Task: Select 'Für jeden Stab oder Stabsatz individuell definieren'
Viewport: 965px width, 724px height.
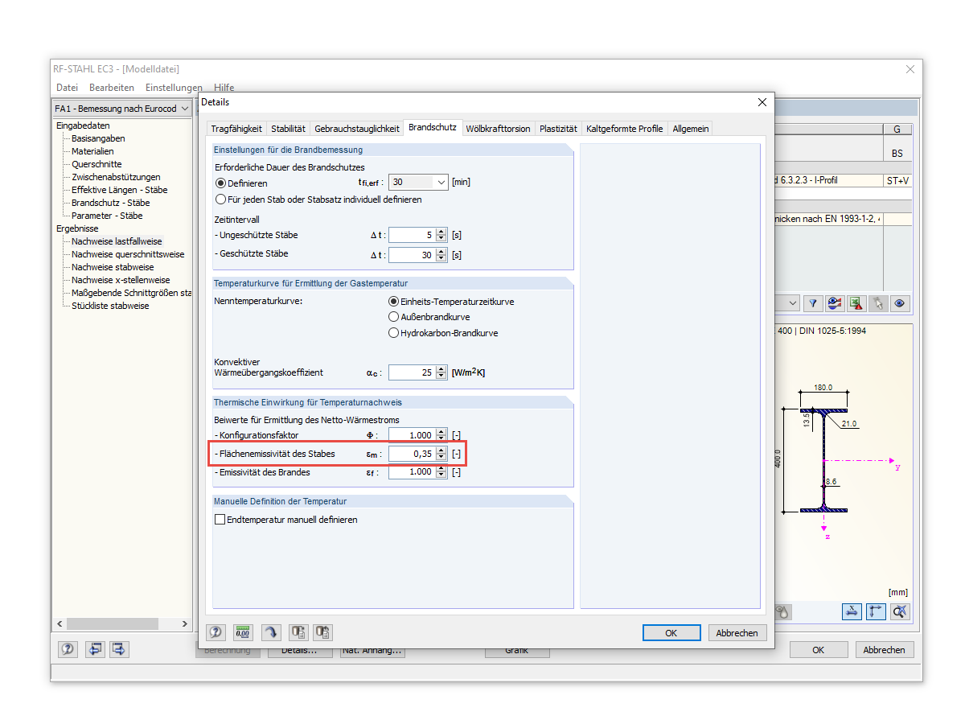Action: [221, 200]
